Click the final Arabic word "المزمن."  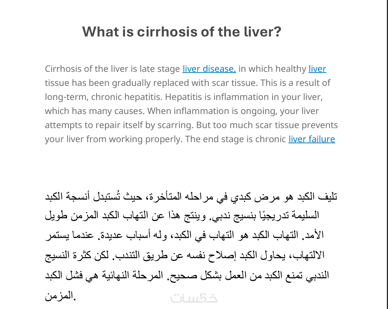pos(61,296)
